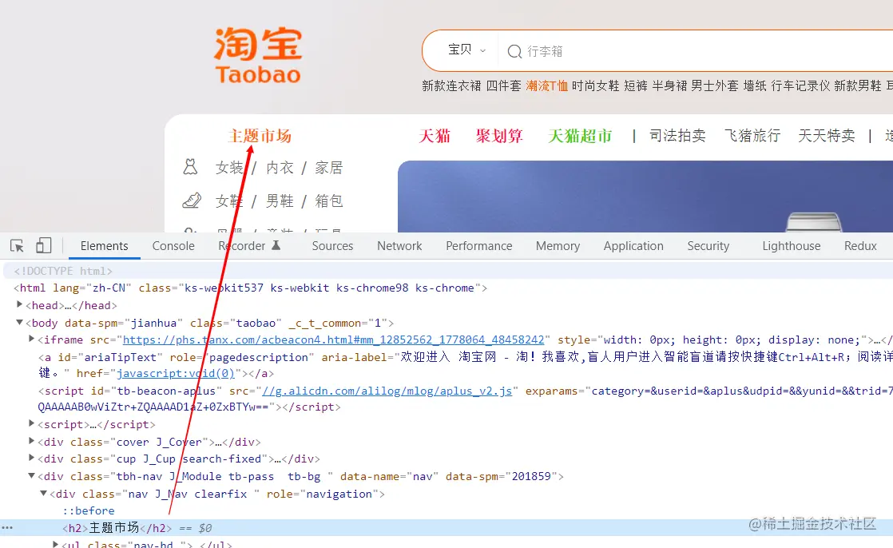Viewport: 893px width, 548px height.
Task: Click the 女装 category link
Action: pyautogui.click(x=229, y=168)
